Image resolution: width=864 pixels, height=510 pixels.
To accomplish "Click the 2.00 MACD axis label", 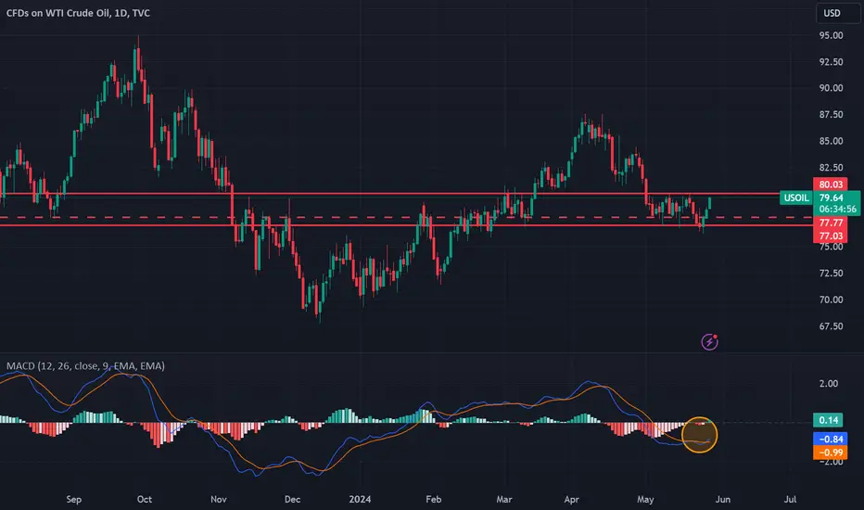I will [829, 384].
